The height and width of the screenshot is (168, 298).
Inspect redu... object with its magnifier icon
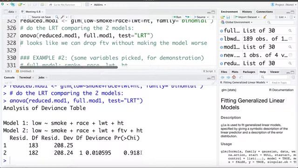pos(290,63)
